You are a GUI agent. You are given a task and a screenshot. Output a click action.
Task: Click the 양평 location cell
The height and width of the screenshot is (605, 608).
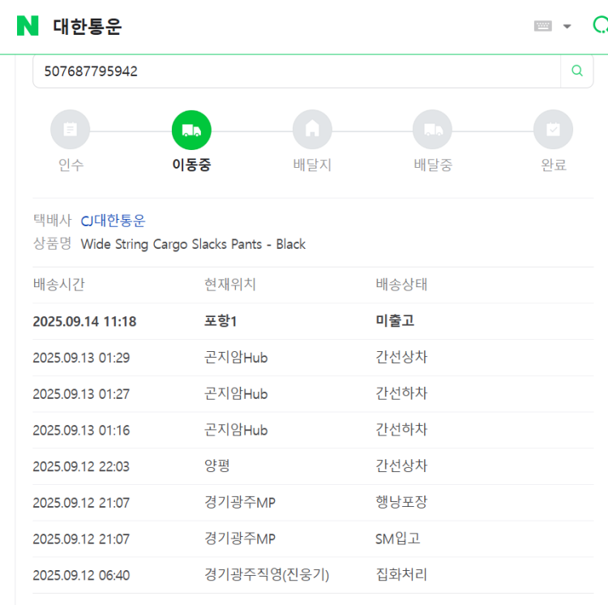point(217,466)
